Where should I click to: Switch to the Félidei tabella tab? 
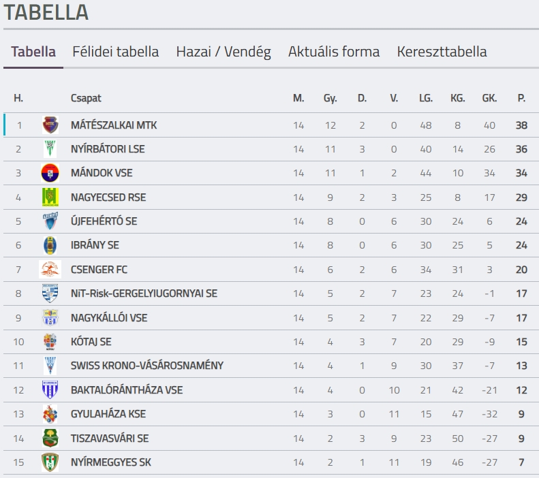click(x=116, y=52)
